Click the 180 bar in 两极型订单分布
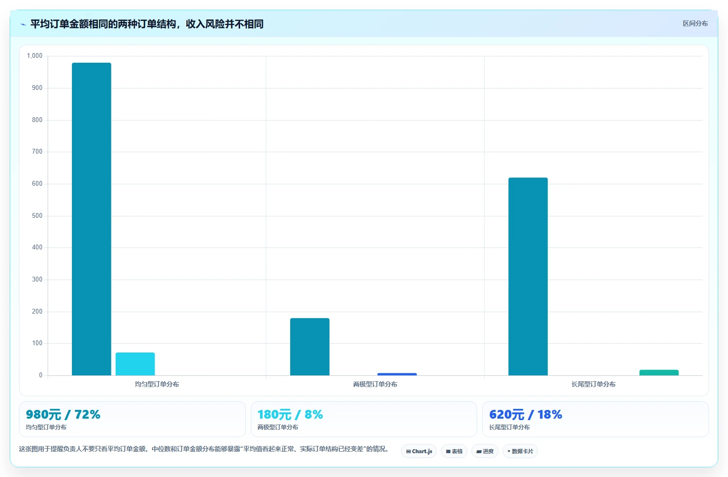The height and width of the screenshot is (477, 728). click(310, 347)
